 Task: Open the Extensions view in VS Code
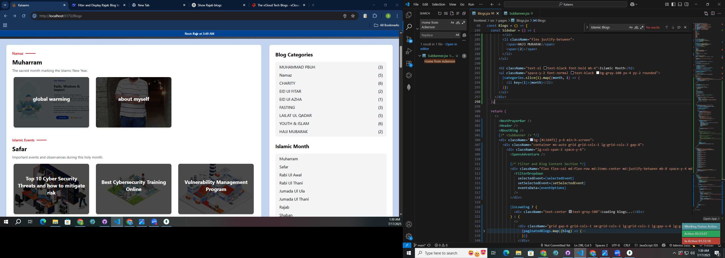click(x=409, y=64)
